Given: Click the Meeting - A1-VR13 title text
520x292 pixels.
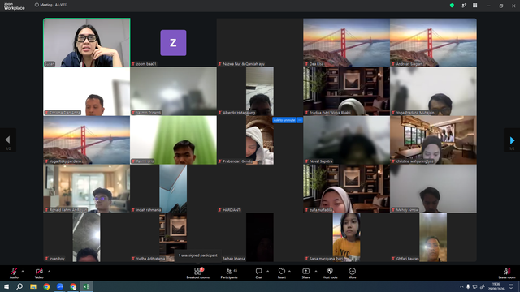Looking at the screenshot, I should [54, 5].
